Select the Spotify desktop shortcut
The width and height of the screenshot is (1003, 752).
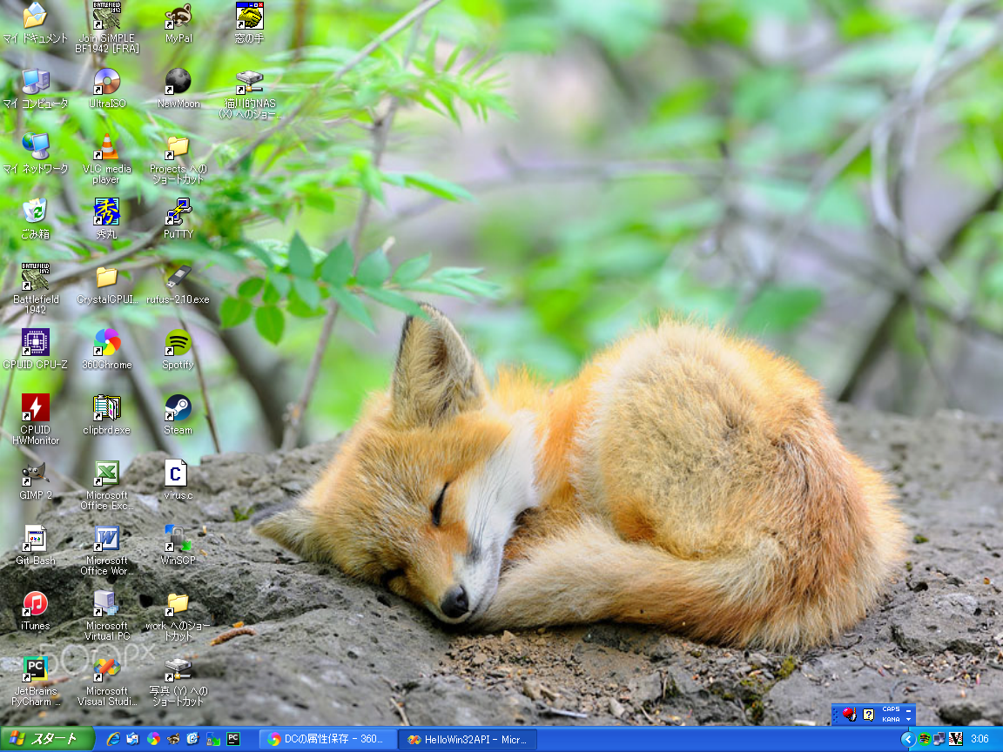click(178, 349)
